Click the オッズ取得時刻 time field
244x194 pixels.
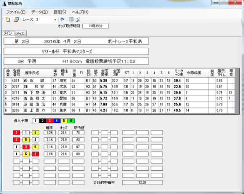pyautogui.click(x=95, y=26)
